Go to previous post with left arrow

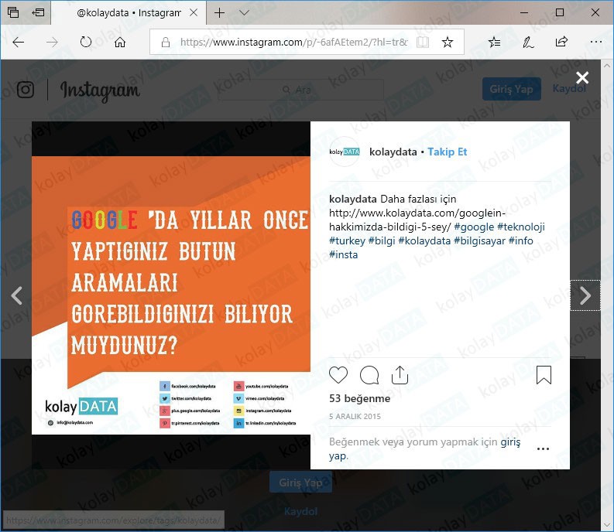[16, 295]
